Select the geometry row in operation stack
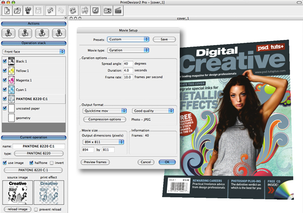This screenshot has height=213, width=303. point(34,118)
